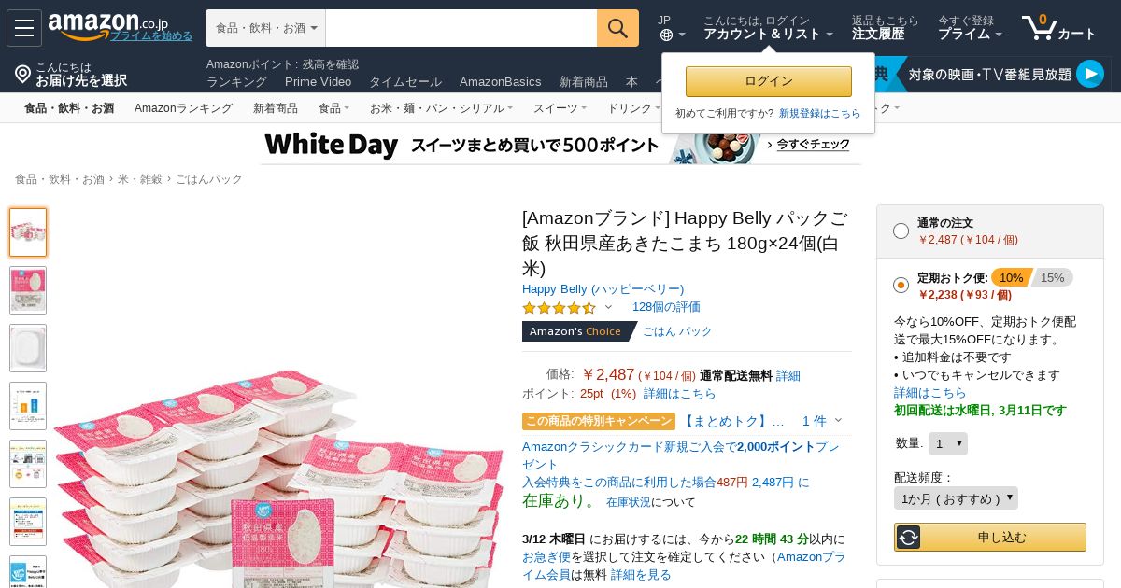Open the search category dropdown 食品・飲料・お酒
Viewport: 1121px width, 588px height.
(265, 28)
